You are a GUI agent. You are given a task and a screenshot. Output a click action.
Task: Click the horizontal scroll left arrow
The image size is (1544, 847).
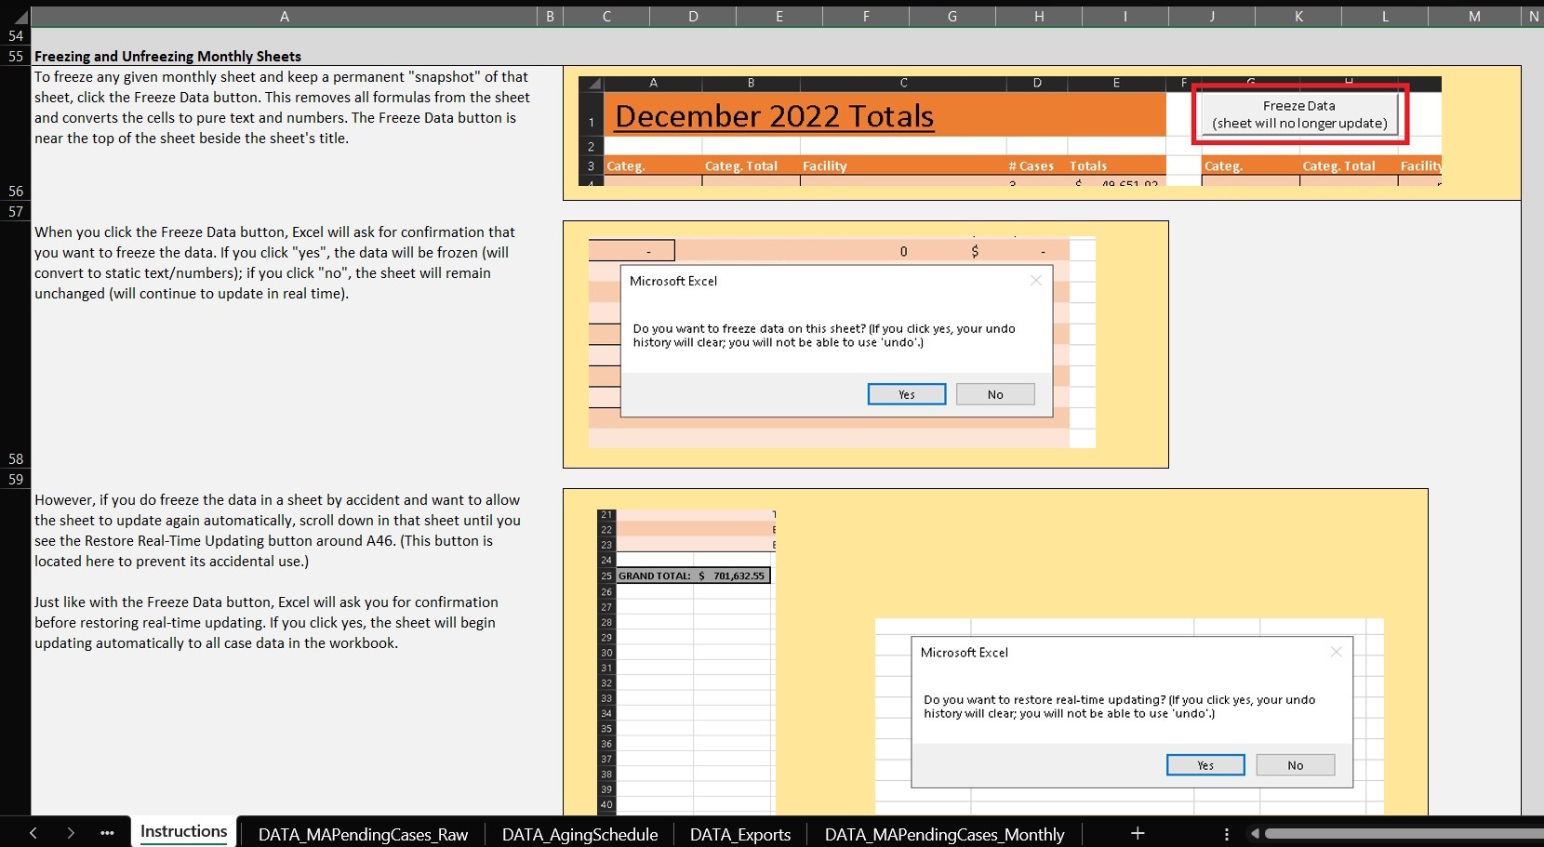(x=1255, y=834)
